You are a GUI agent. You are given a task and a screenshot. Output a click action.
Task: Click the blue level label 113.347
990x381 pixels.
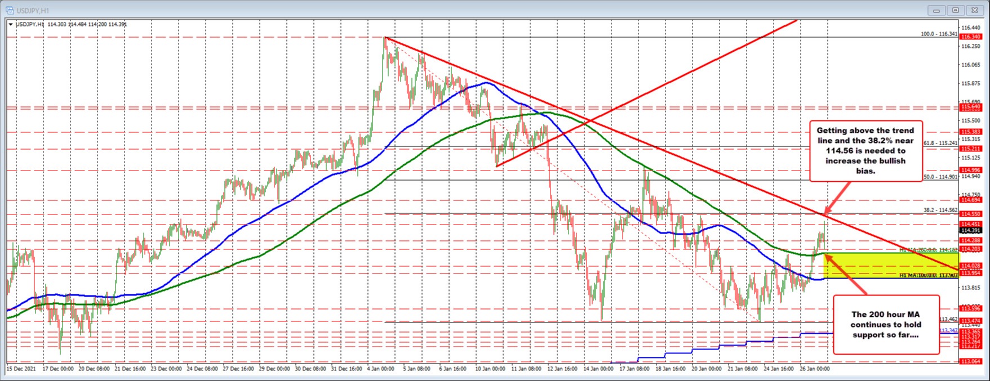[x=949, y=330]
